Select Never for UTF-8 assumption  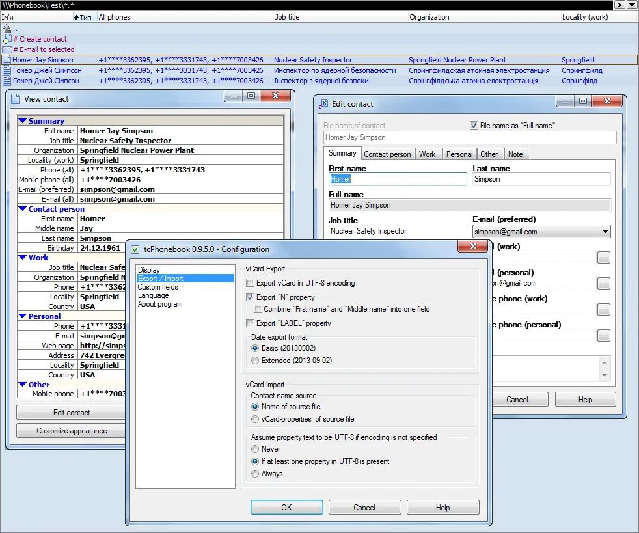[255, 449]
